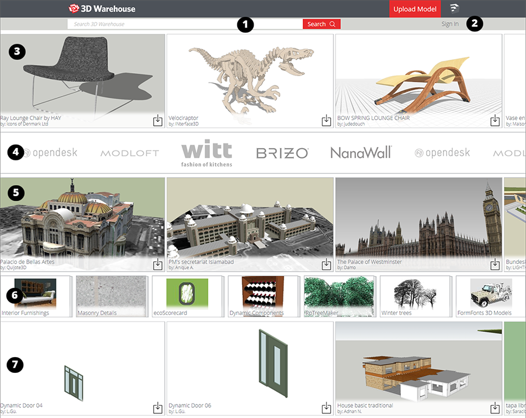526x418 pixels.
Task: Open the Interior Furnishings collection
Action: pyautogui.click(x=35, y=297)
